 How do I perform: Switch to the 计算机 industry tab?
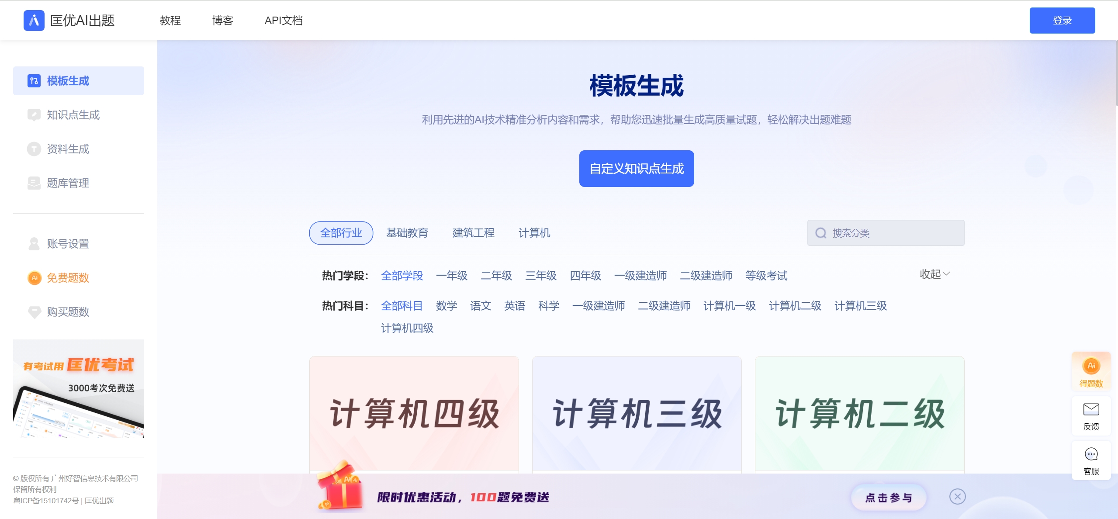(x=534, y=233)
